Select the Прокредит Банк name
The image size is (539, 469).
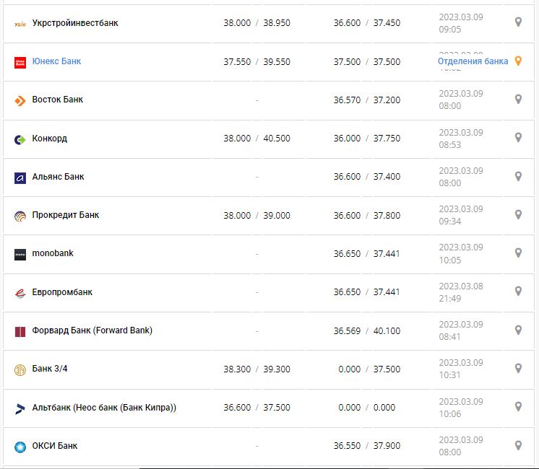click(x=66, y=215)
